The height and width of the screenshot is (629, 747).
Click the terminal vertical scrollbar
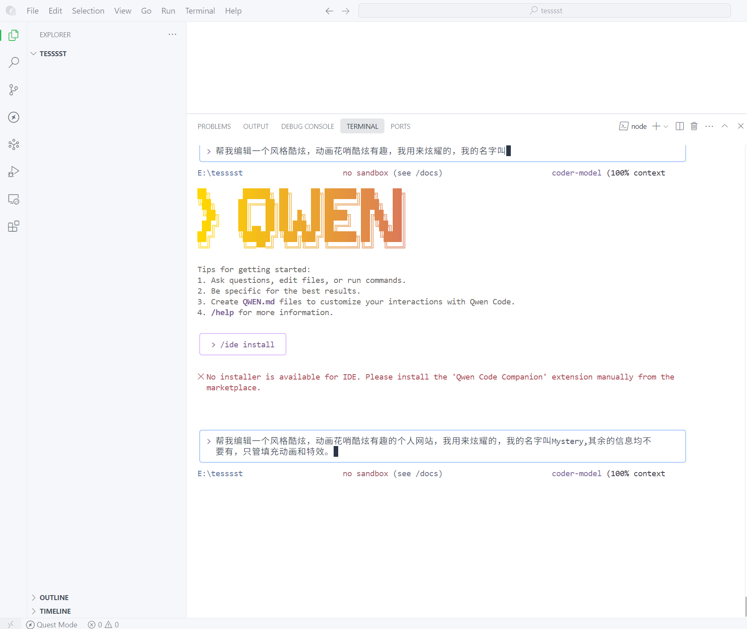tap(745, 607)
